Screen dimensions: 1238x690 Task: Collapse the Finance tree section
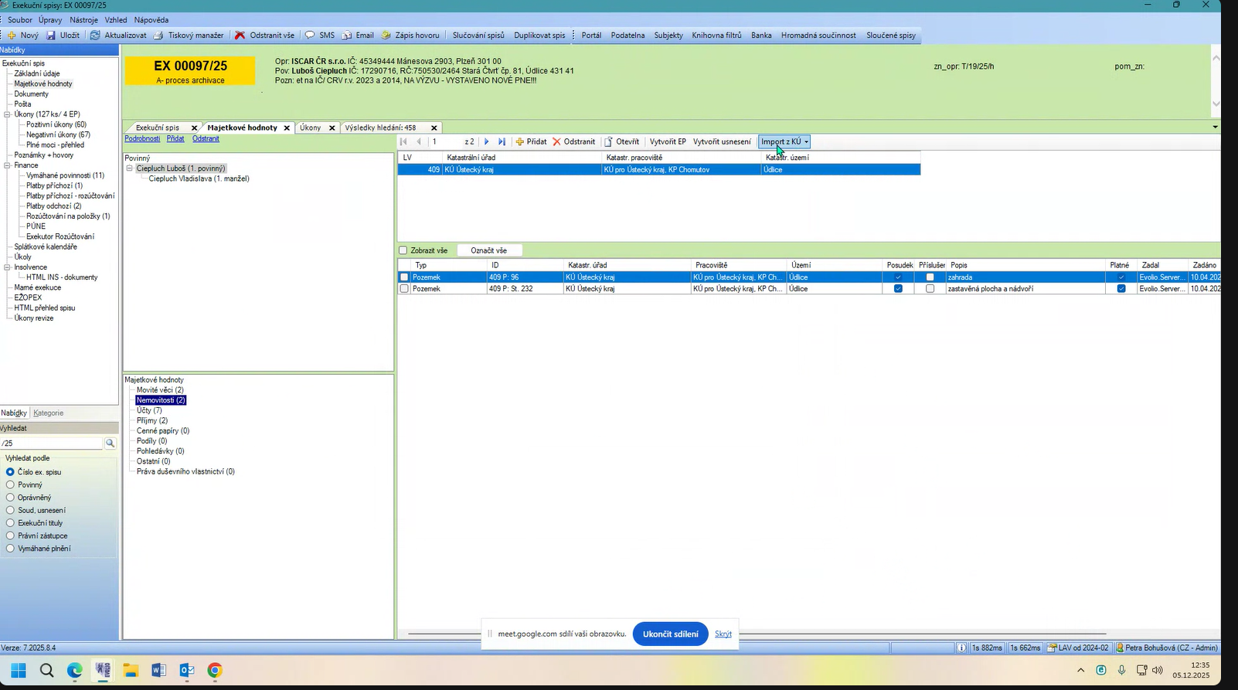[x=7, y=165]
